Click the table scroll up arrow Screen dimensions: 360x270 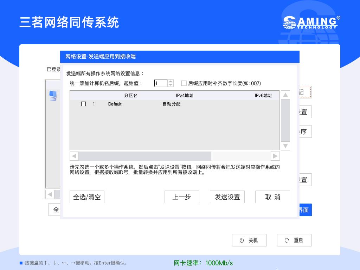[285, 95]
